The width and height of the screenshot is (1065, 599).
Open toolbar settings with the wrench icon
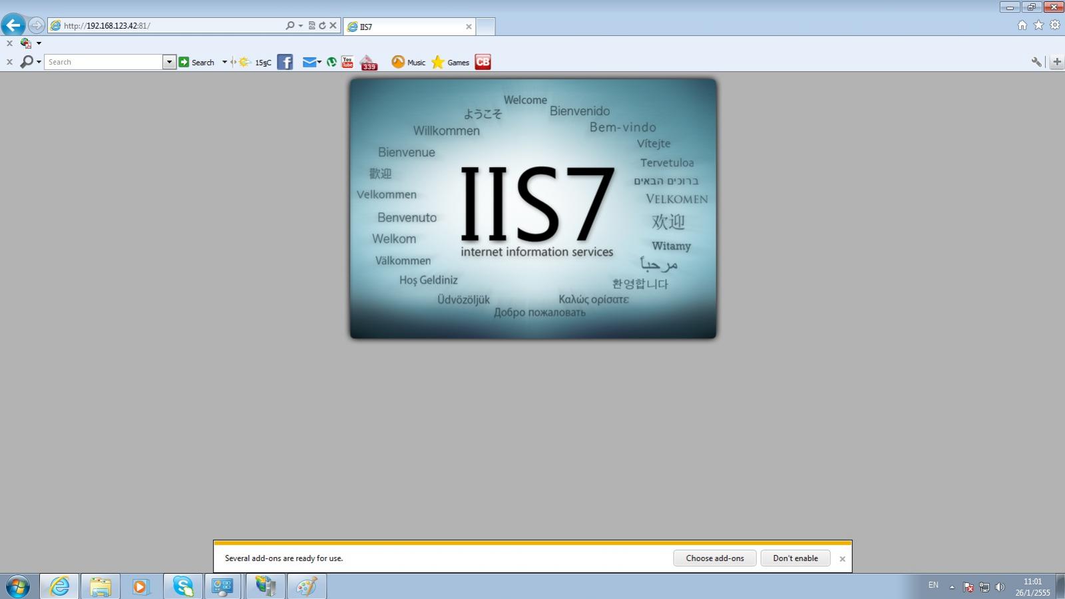point(1036,62)
